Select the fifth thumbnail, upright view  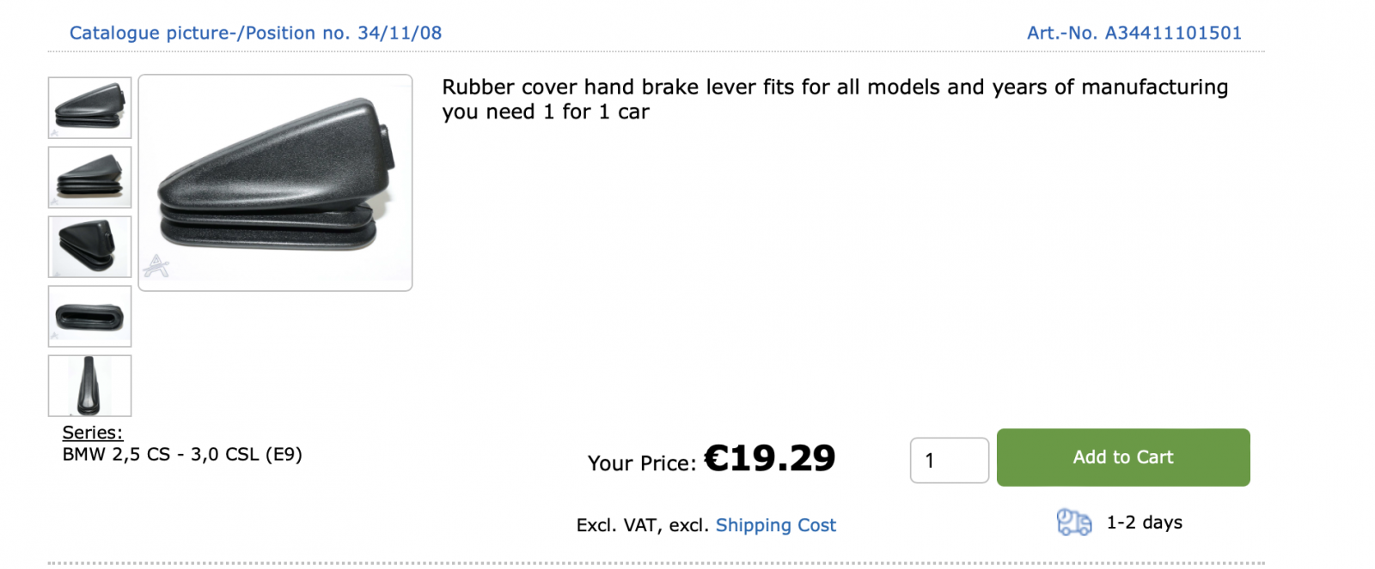(89, 386)
